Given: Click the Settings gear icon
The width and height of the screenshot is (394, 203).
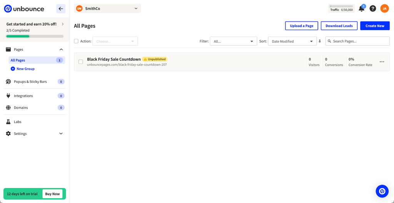Looking at the screenshot, I should pyautogui.click(x=8, y=134).
